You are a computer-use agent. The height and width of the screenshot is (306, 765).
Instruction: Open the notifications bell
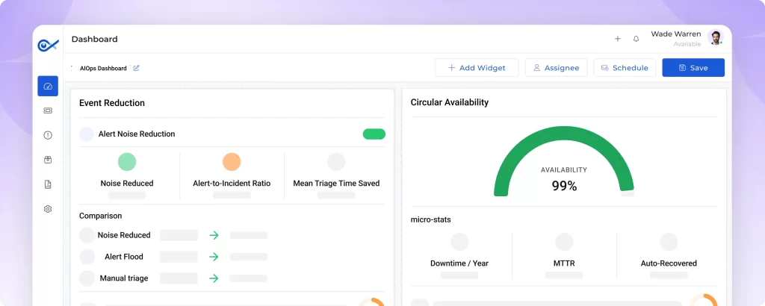(x=636, y=39)
